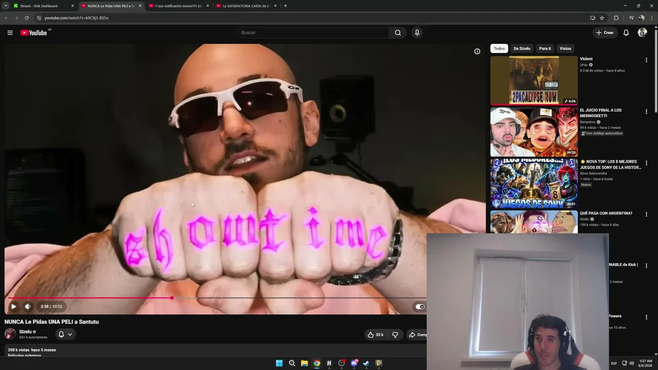
Task: Open Sizelu channel avatar
Action: click(10, 334)
